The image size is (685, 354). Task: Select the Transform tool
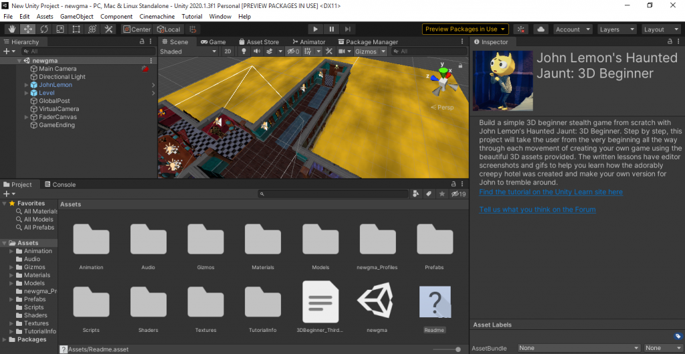pyautogui.click(x=92, y=29)
